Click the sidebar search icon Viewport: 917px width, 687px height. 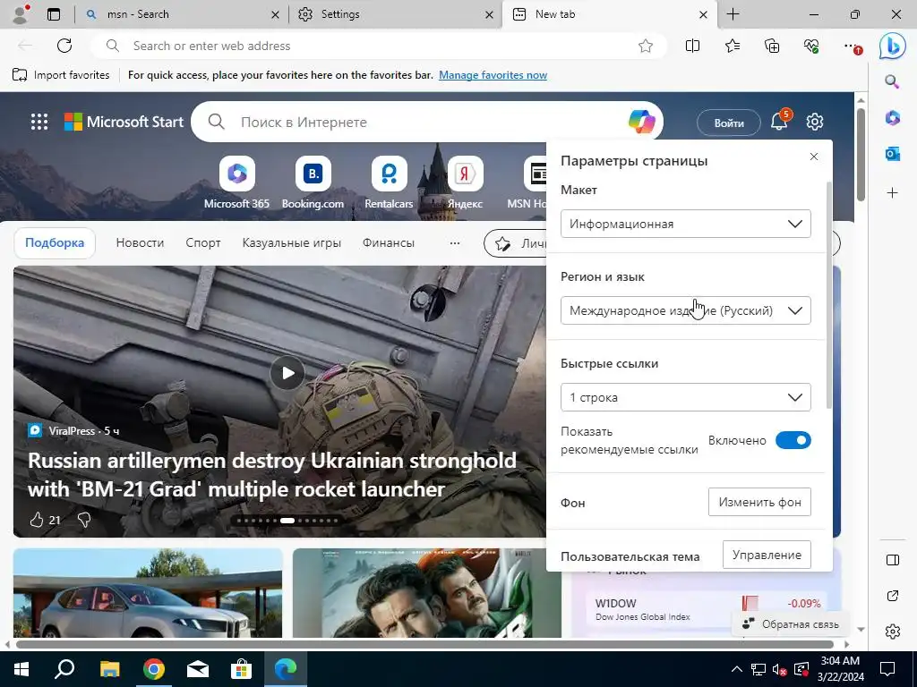(893, 81)
